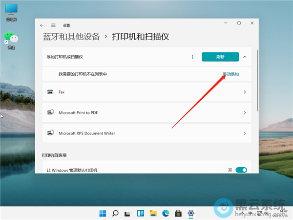Open File Explorer from taskbar
The width and height of the screenshot is (293, 220).
tap(153, 213)
